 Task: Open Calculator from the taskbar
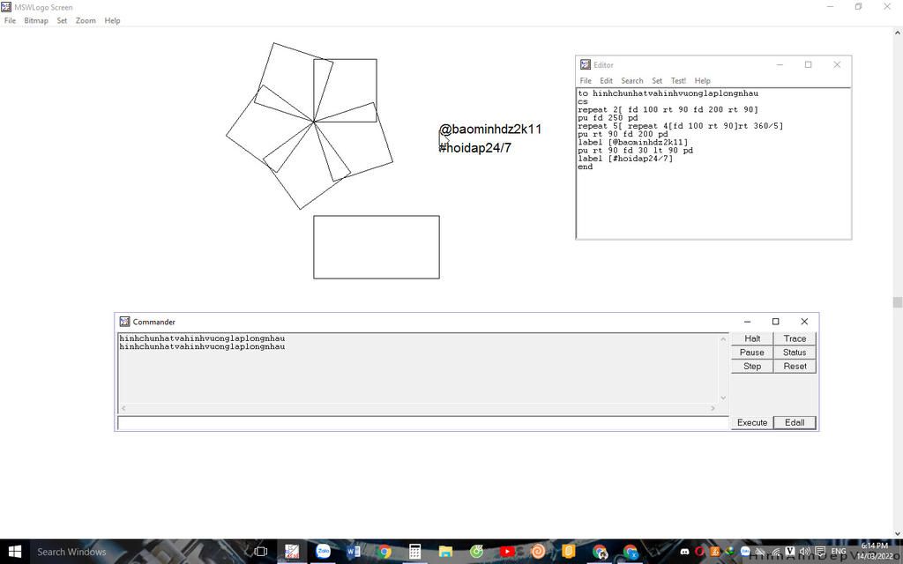click(x=414, y=552)
